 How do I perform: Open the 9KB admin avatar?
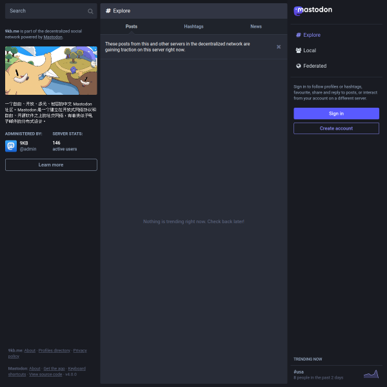tap(11, 146)
